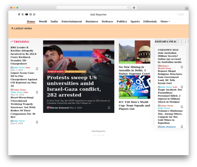
Task: Click the browser address bar
Action: [93, 8]
